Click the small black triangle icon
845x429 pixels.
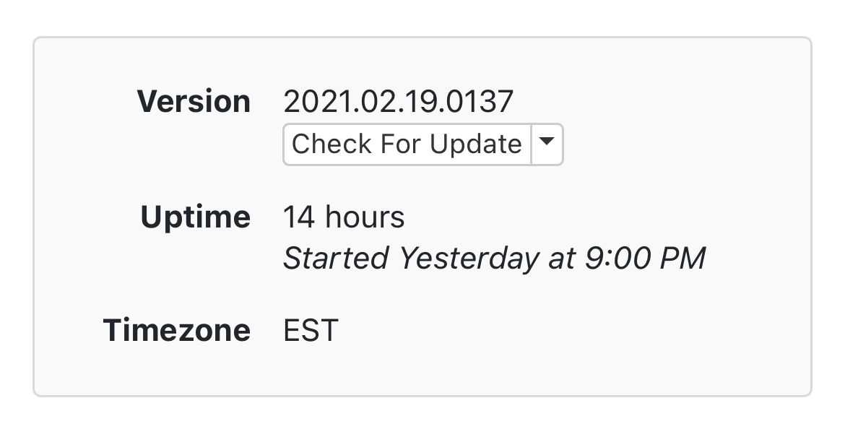(x=547, y=143)
